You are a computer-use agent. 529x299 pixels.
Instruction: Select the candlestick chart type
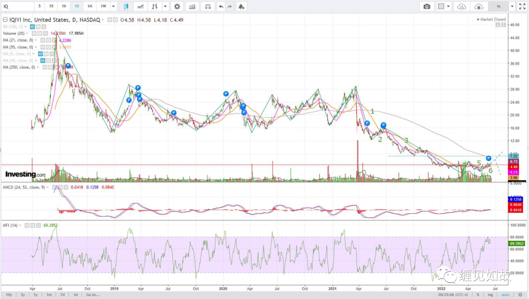click(x=126, y=6)
